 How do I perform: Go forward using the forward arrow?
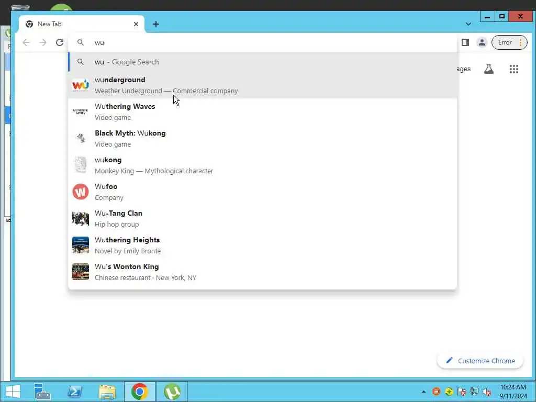43,42
